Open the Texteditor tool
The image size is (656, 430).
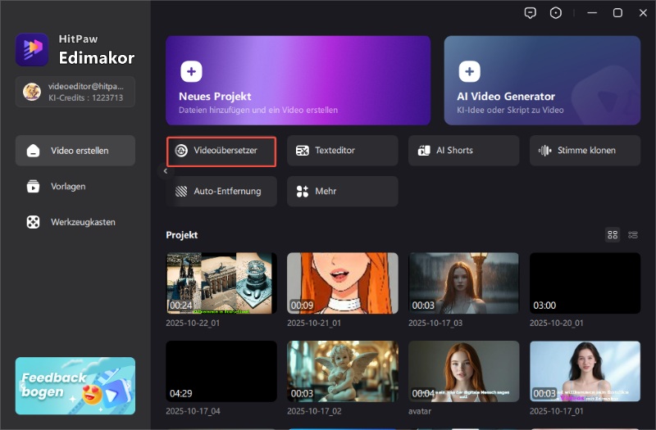click(x=342, y=151)
